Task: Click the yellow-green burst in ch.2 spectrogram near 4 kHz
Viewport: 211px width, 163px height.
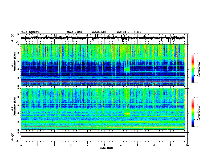Action: point(127,114)
